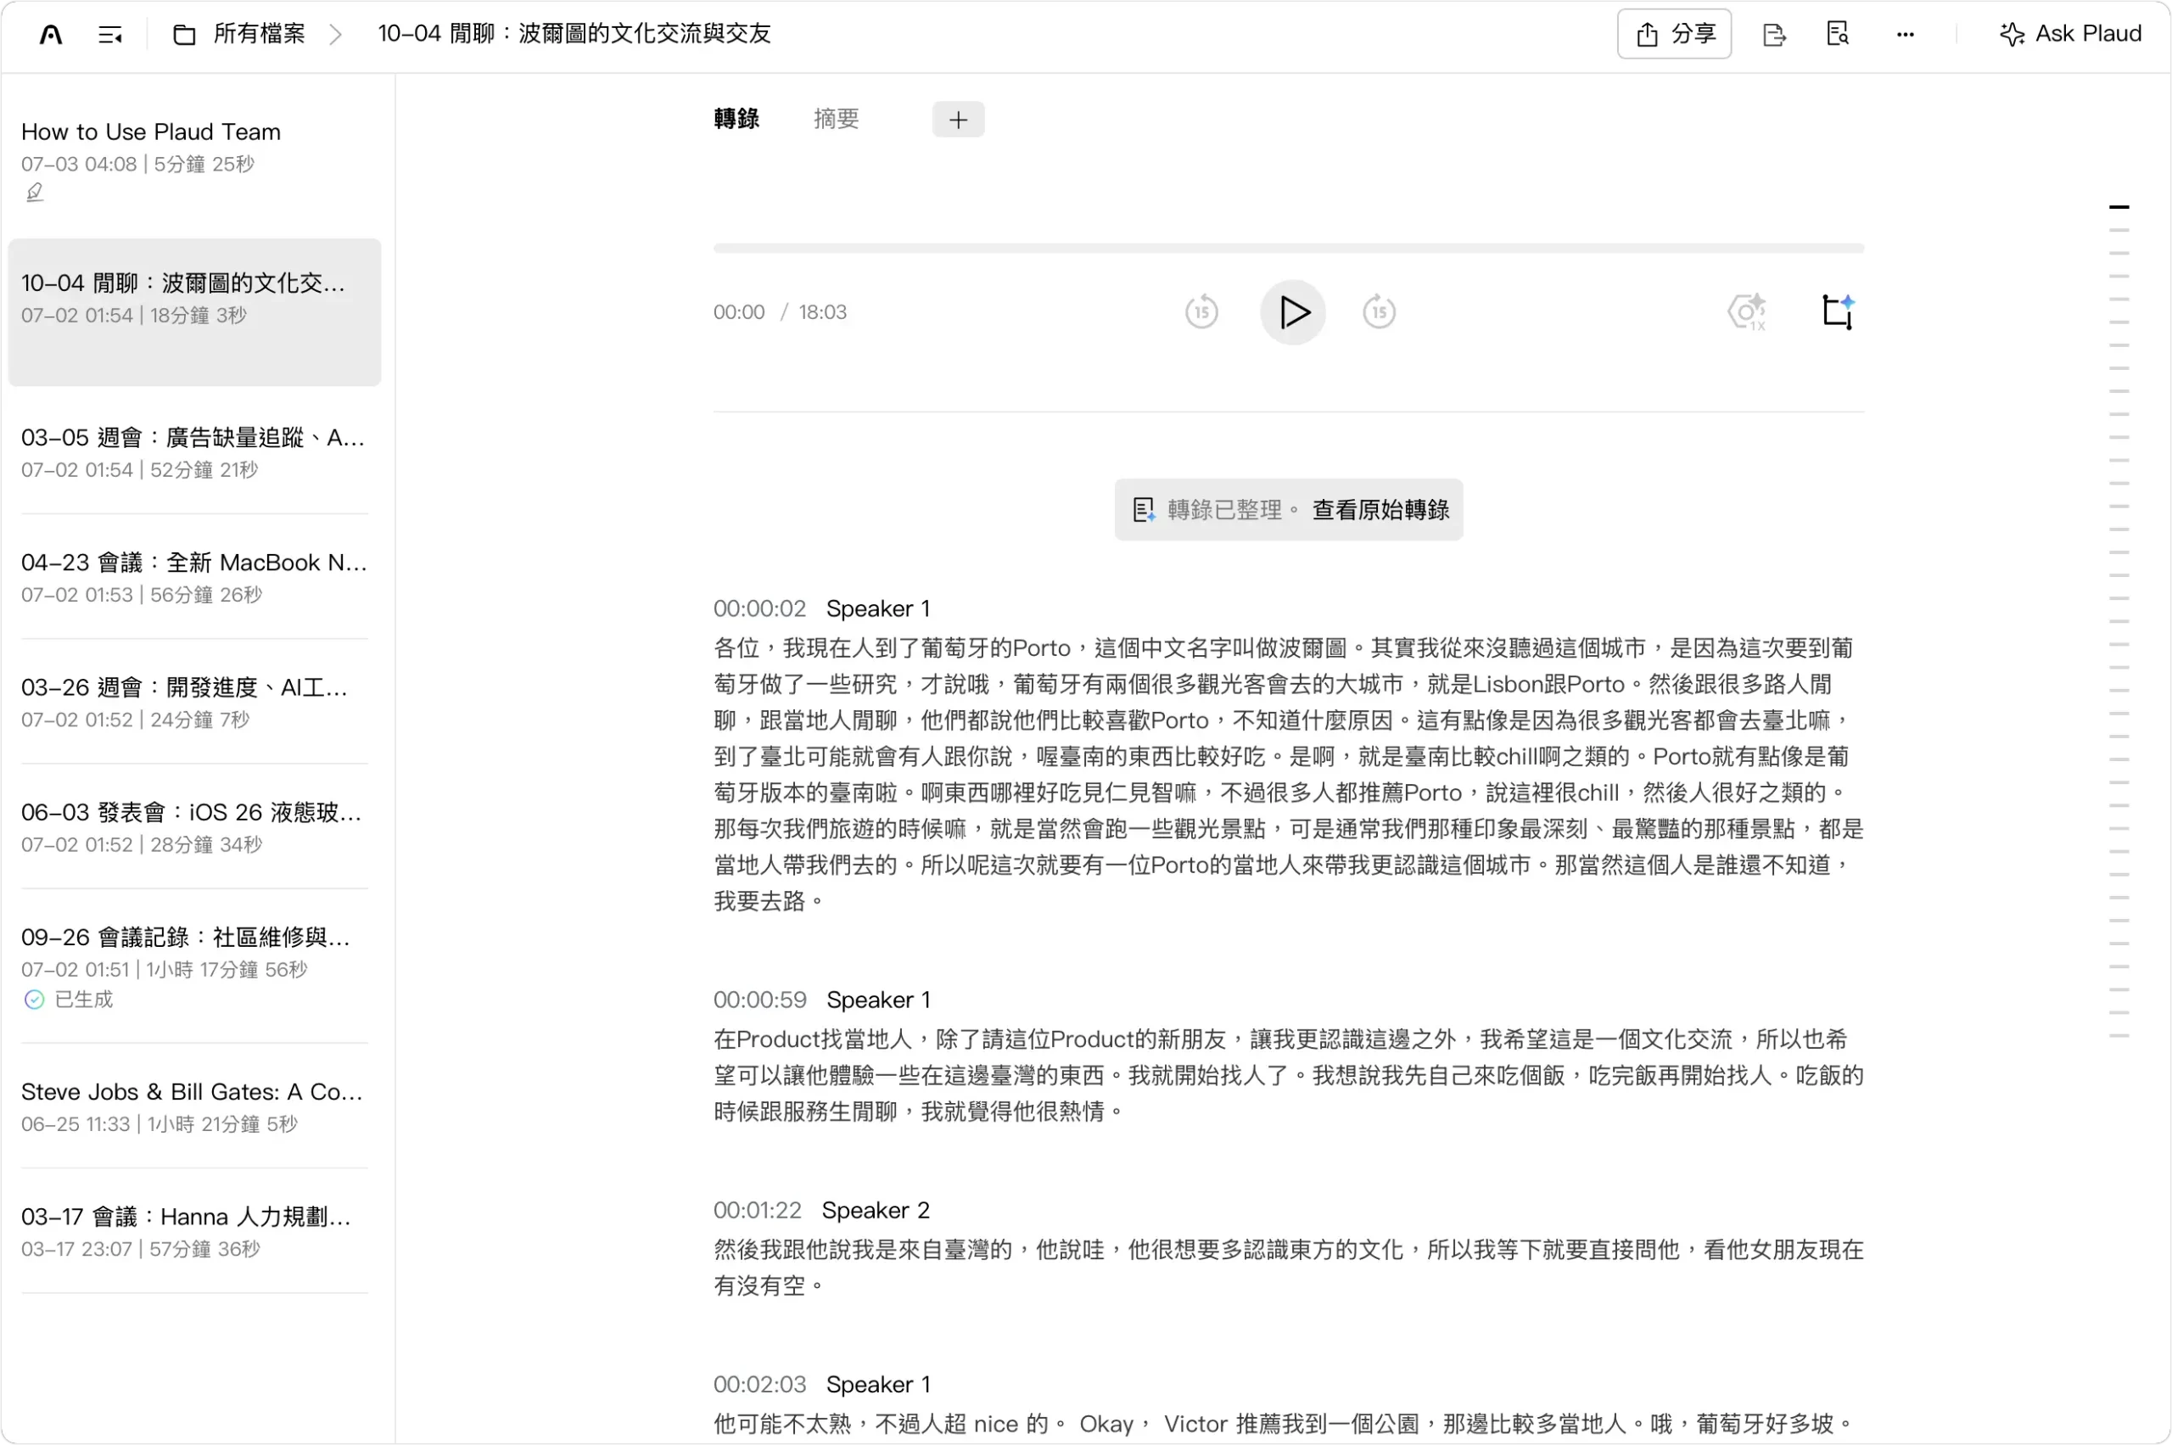Click the 已生成 status check icon
The width and height of the screenshot is (2172, 1445).
click(34, 999)
